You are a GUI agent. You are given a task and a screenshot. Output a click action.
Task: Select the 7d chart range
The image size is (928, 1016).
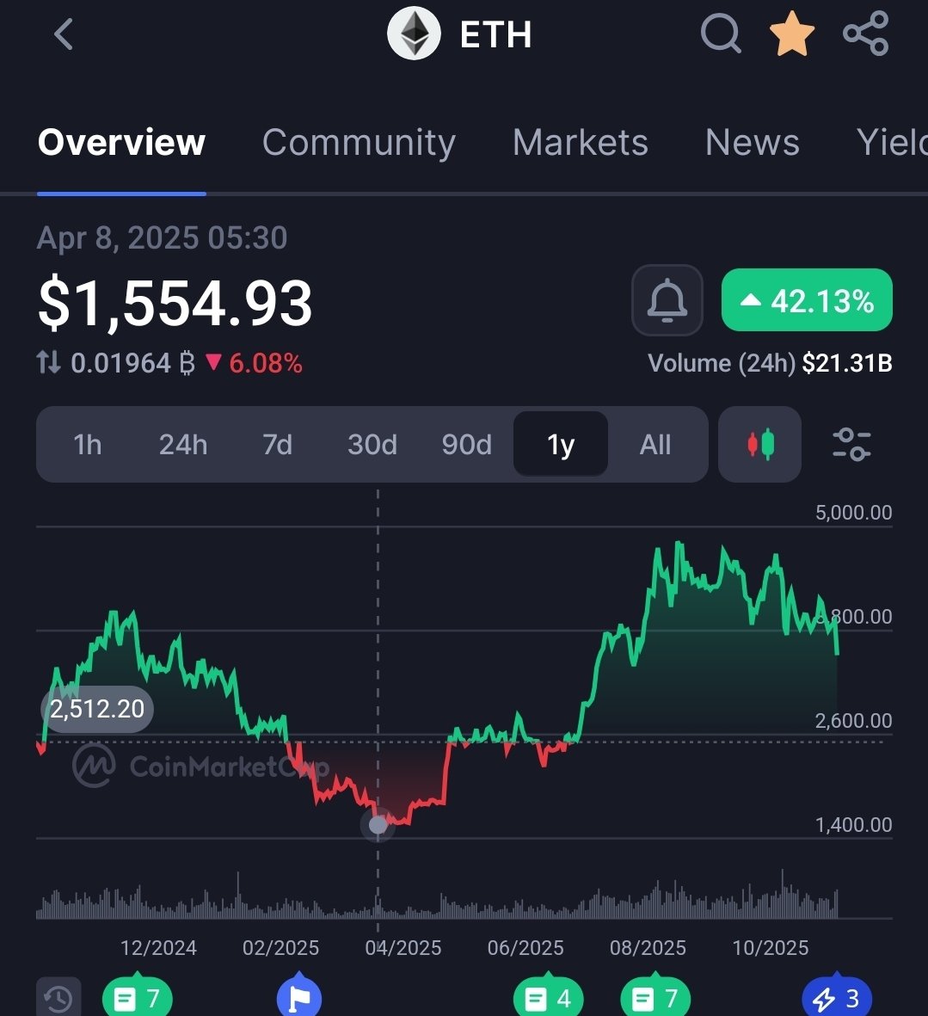tap(277, 445)
